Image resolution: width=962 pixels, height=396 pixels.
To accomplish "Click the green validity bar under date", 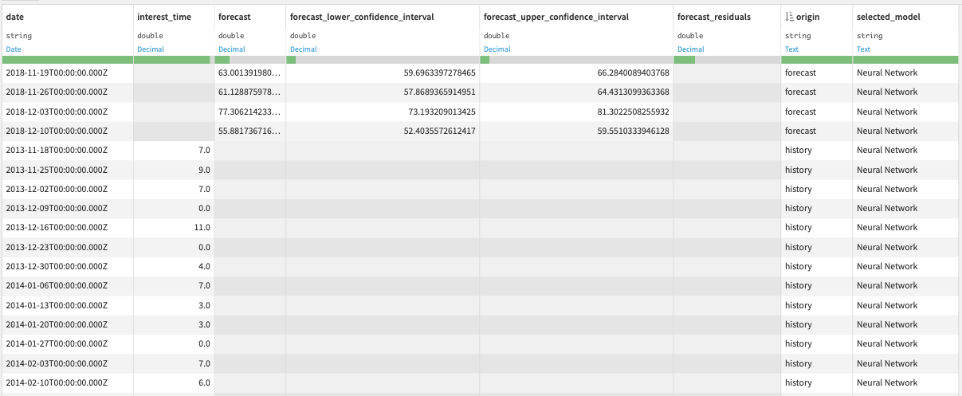I will pos(66,60).
